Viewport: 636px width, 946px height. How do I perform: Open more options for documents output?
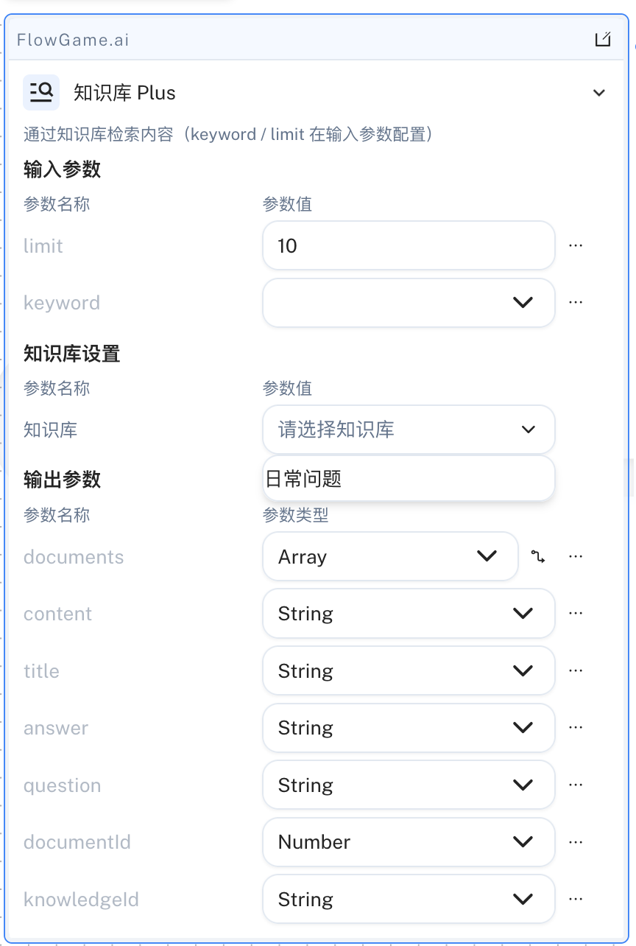coord(576,557)
